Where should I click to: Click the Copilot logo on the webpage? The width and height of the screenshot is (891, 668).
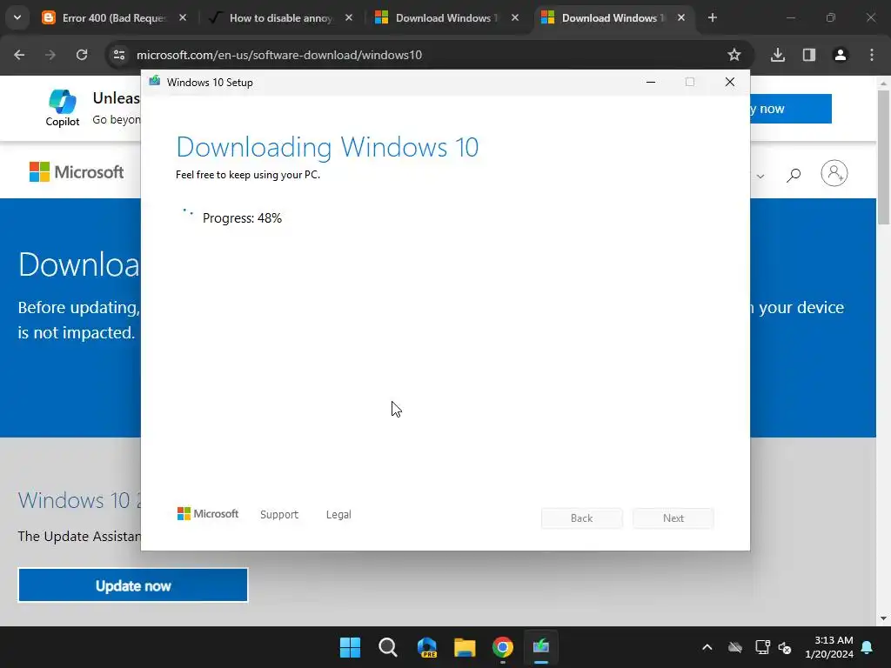tap(63, 107)
